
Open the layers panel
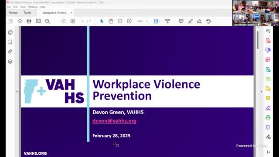10,61
